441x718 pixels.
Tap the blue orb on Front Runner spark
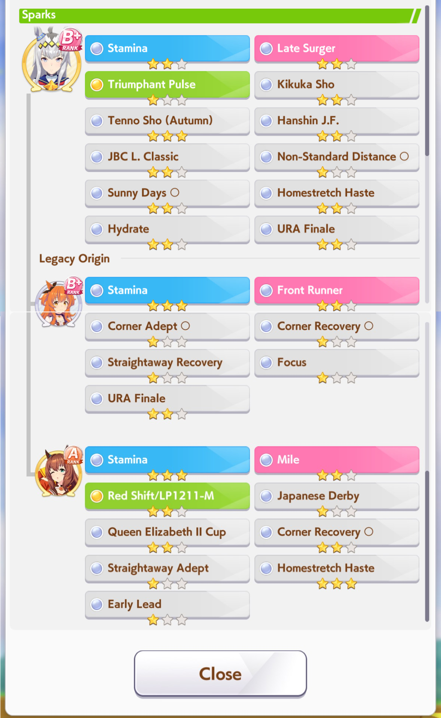(x=266, y=291)
